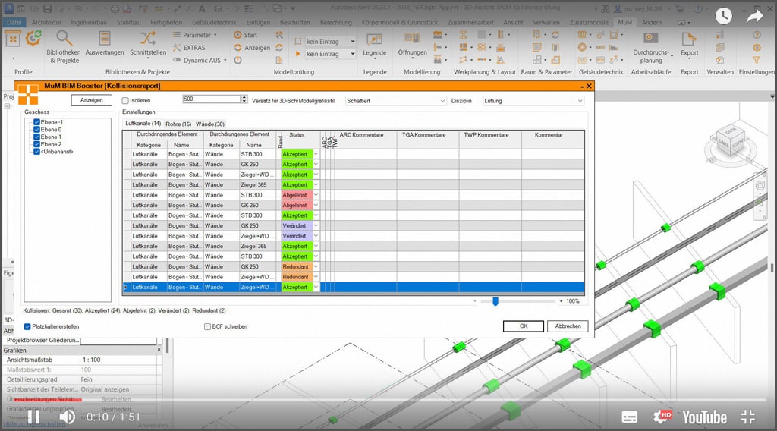Click the Anzeigen button
777x431 pixels.
pyautogui.click(x=92, y=100)
